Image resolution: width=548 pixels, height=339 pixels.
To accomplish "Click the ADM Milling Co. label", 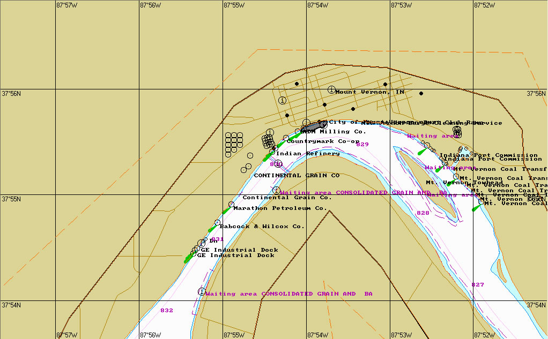I will point(334,132).
